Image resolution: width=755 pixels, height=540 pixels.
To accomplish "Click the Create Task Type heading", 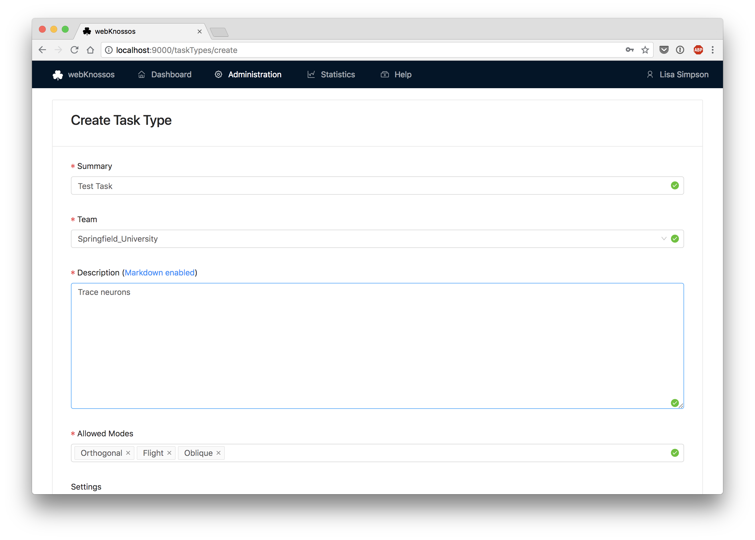I will point(121,120).
